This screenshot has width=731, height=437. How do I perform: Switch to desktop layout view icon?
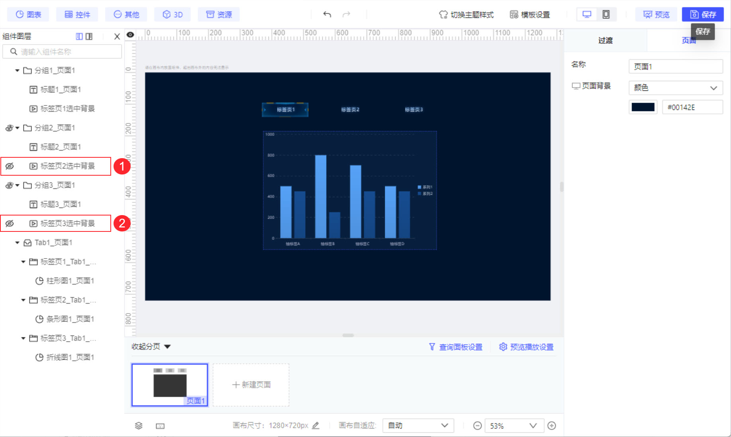click(x=587, y=14)
